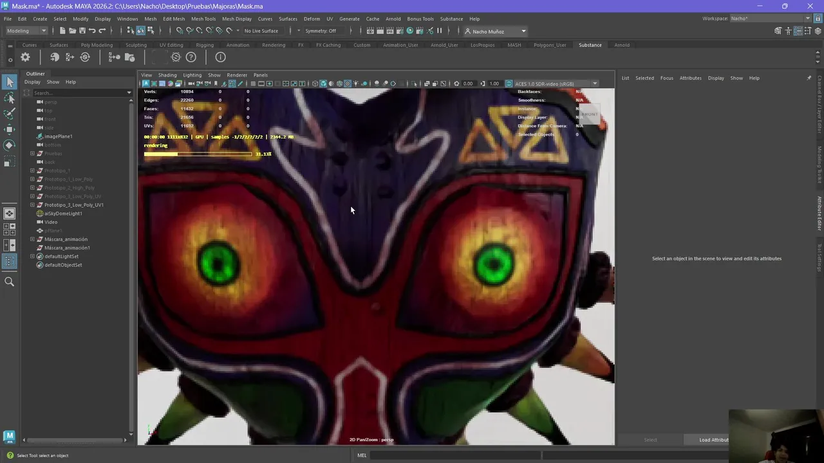Click the viewport gamma value 1.00 field

tap(494, 84)
